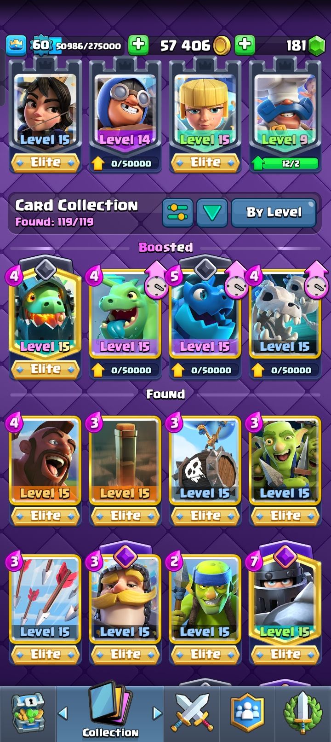
Task: Tap the Level 14 tower troop card
Action: coord(125,110)
